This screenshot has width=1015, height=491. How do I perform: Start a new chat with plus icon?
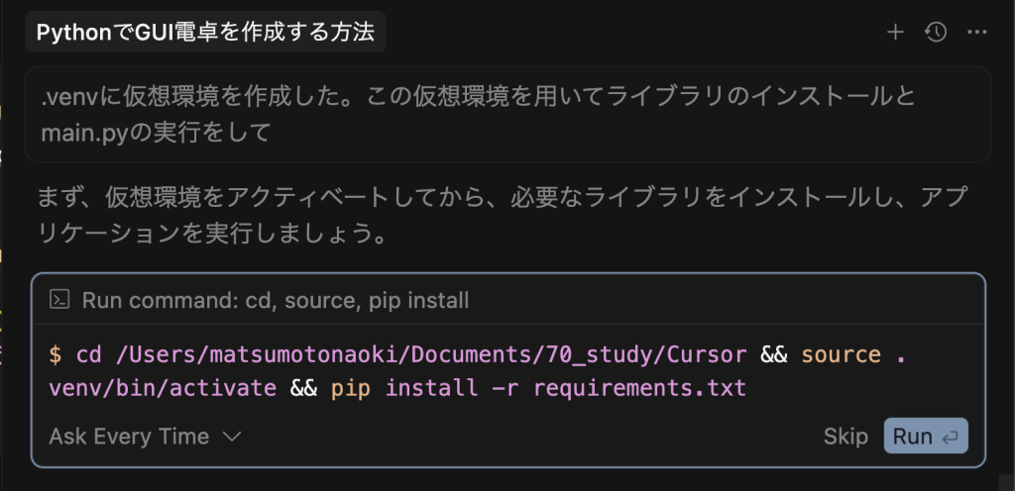pos(895,33)
